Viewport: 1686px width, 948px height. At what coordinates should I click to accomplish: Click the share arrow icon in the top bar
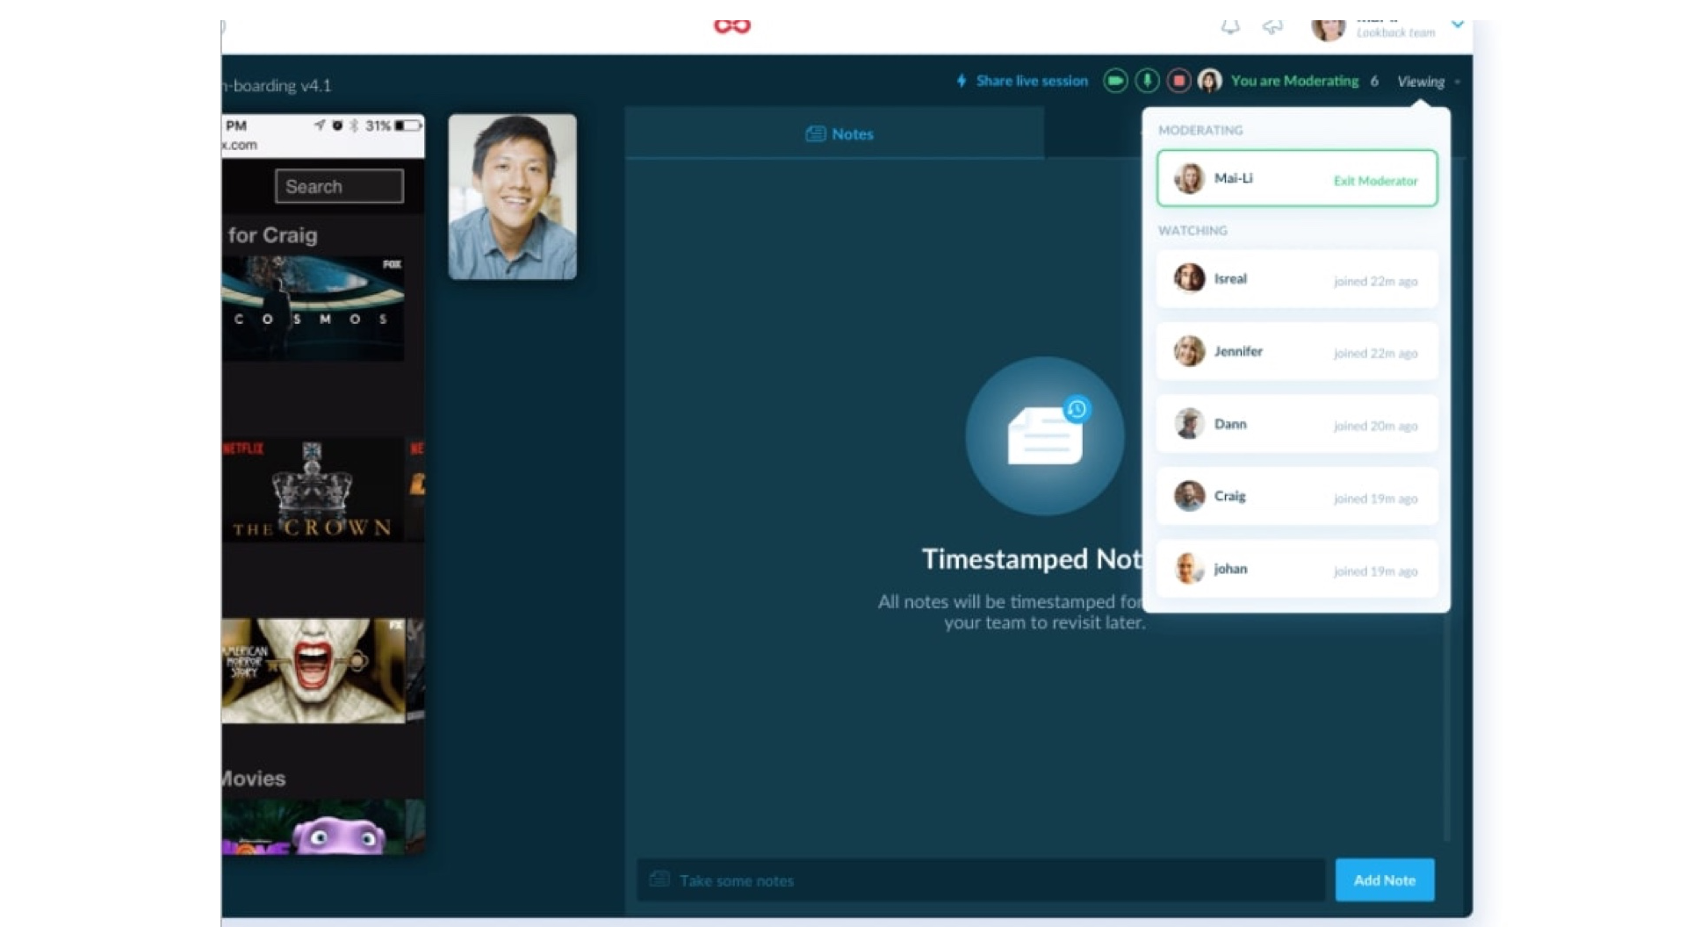click(x=1272, y=26)
